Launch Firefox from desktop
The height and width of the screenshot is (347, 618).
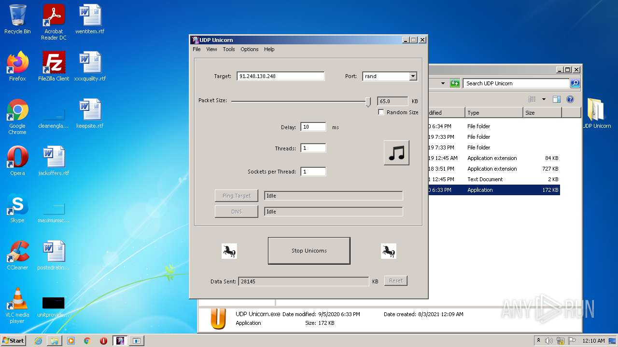tap(17, 67)
